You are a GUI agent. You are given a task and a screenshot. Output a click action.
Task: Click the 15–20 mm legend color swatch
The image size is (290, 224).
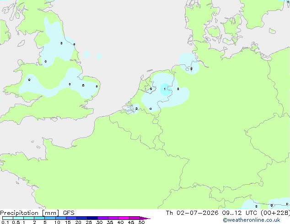click(x=71, y=218)
